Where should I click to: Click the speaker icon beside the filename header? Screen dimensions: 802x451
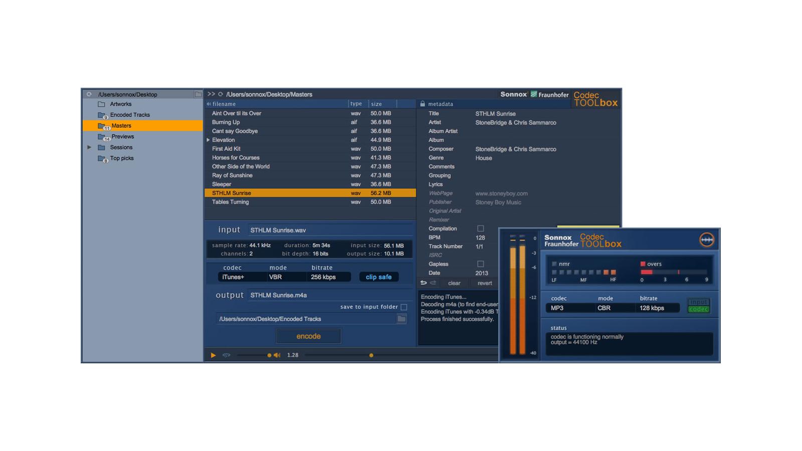tap(209, 104)
